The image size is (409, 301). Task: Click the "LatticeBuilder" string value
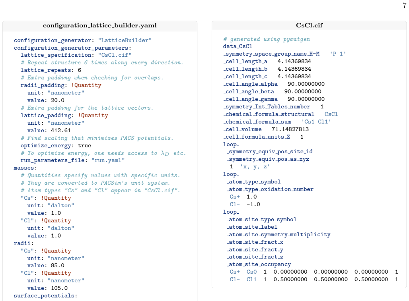tap(125, 41)
